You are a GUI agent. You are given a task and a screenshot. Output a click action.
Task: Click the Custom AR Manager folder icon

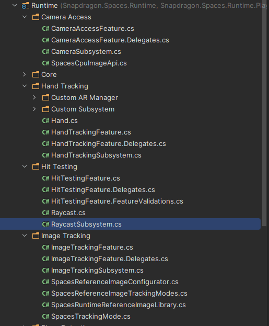point(45,97)
